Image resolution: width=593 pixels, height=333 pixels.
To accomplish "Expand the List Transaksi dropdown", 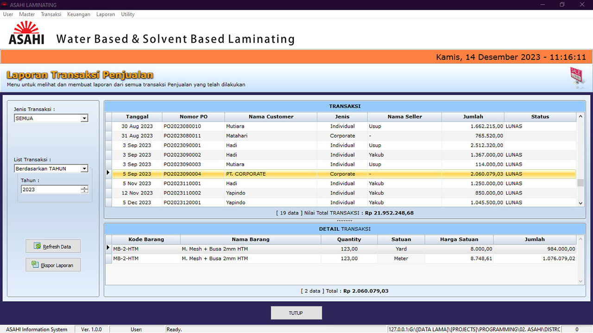I will pos(84,169).
